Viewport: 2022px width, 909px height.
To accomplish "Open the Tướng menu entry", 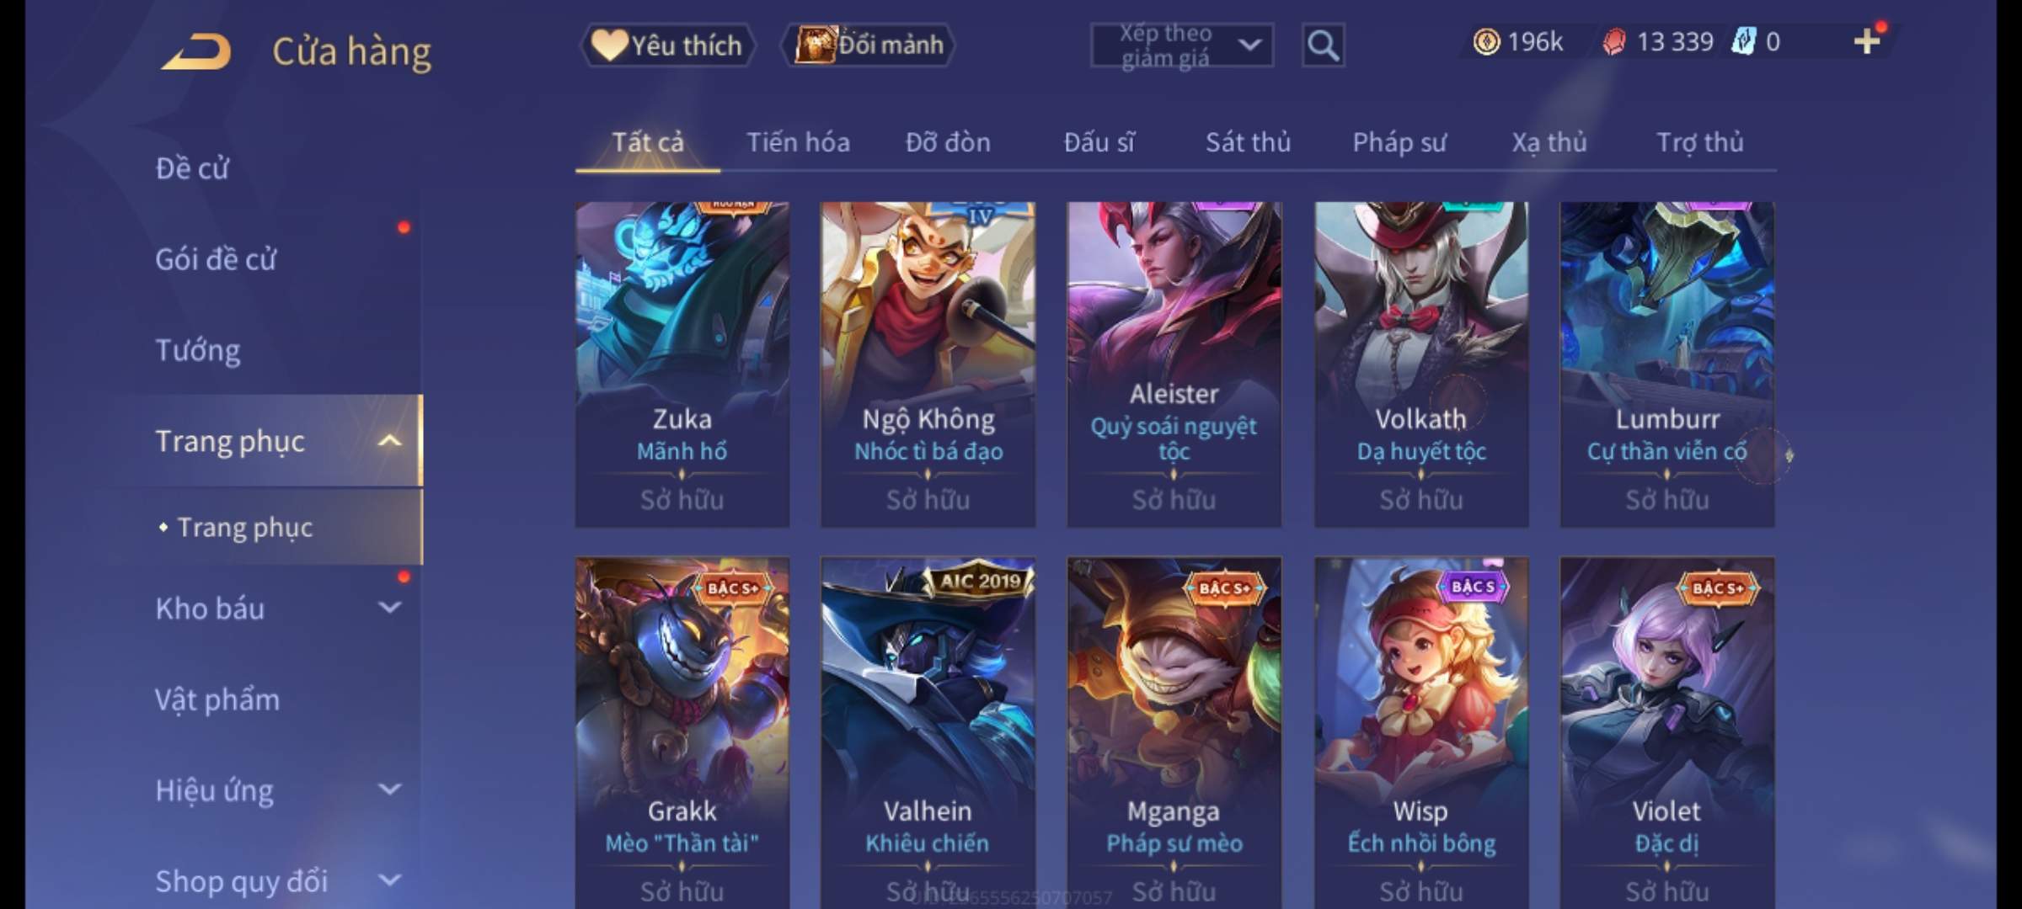I will coord(198,350).
